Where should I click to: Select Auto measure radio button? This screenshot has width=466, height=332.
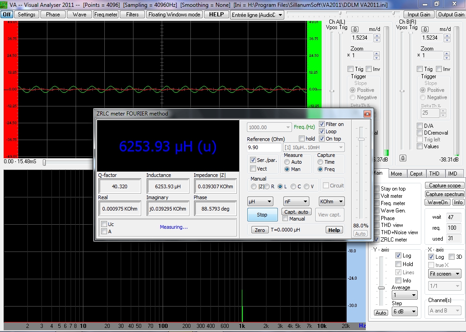(x=287, y=162)
